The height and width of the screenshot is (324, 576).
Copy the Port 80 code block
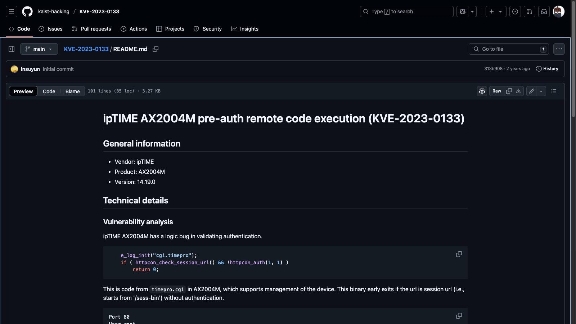pyautogui.click(x=459, y=316)
